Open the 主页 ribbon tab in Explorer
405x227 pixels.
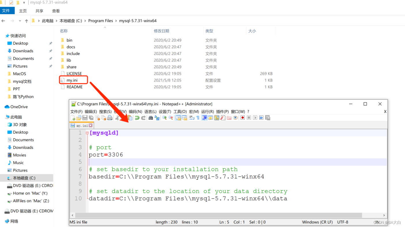point(23,11)
